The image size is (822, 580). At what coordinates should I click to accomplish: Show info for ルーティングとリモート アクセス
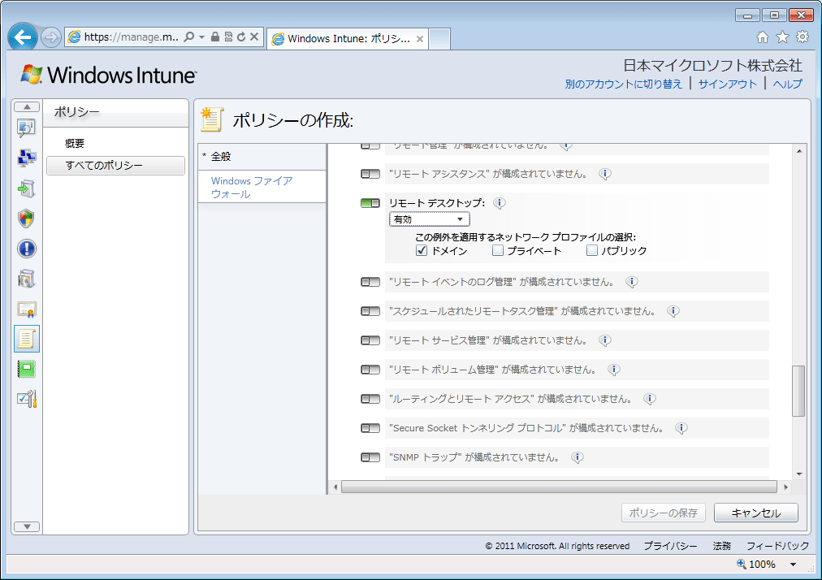pos(650,399)
